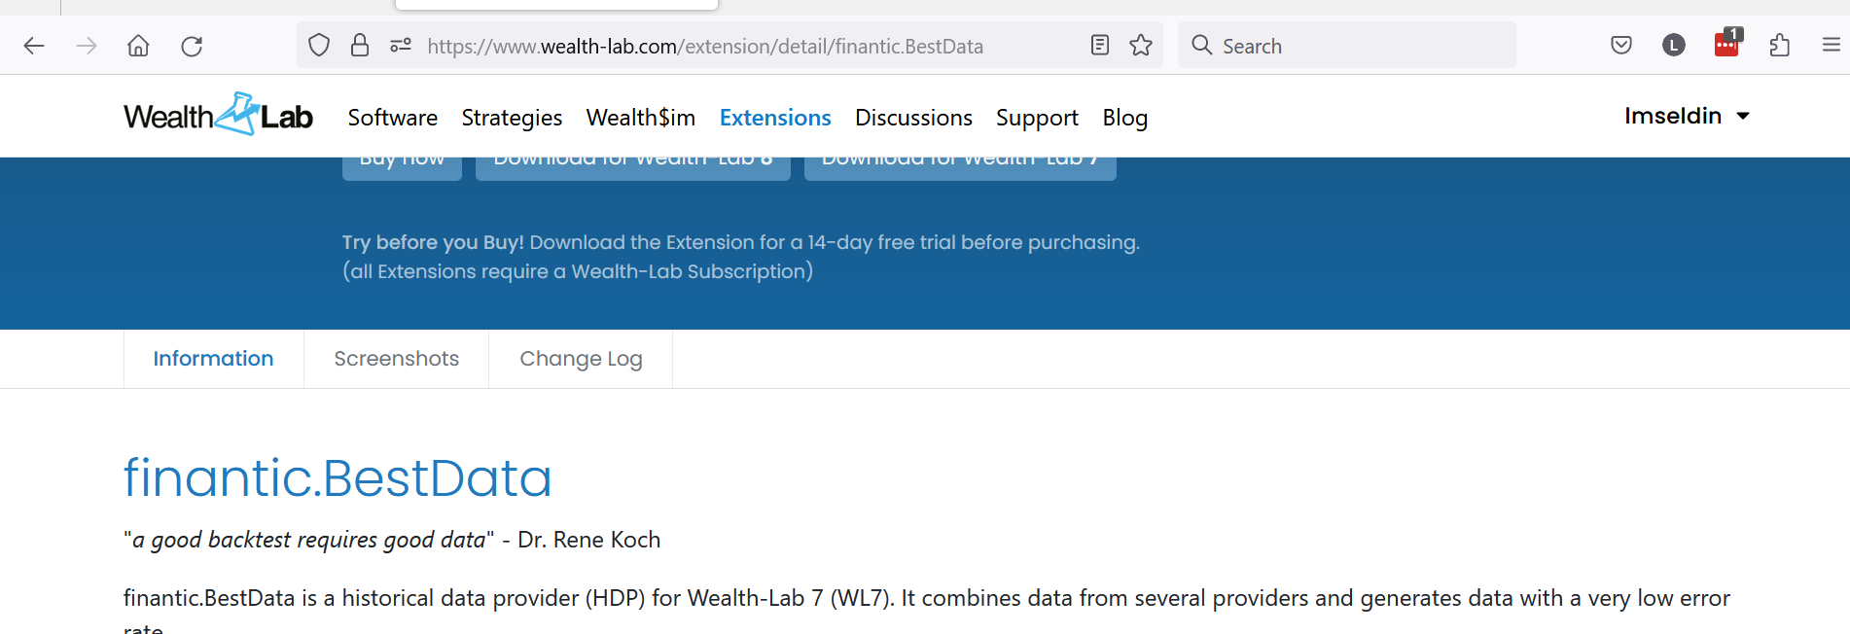Click the Wealth-Lab logo
Viewport: 1850px width, 634px height.
pos(218,115)
